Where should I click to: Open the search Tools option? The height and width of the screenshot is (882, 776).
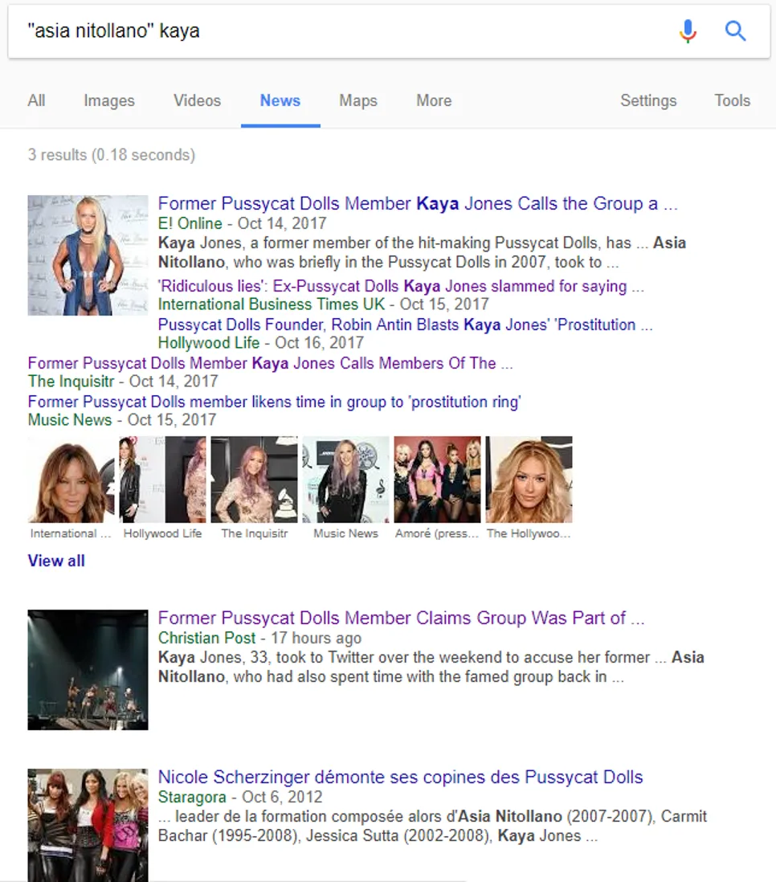[732, 100]
